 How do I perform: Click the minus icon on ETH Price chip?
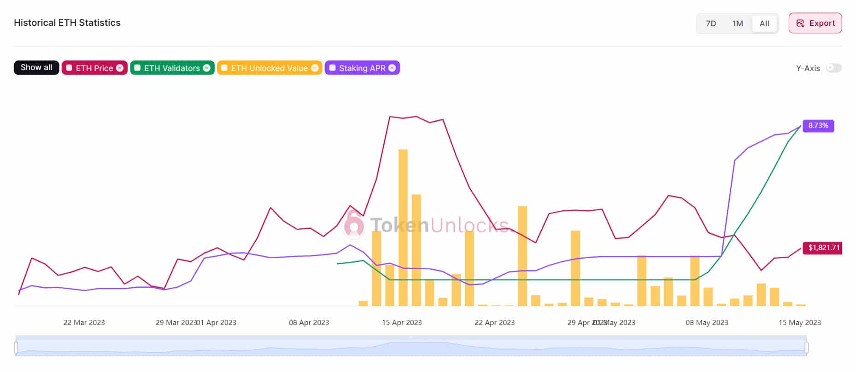coord(120,68)
